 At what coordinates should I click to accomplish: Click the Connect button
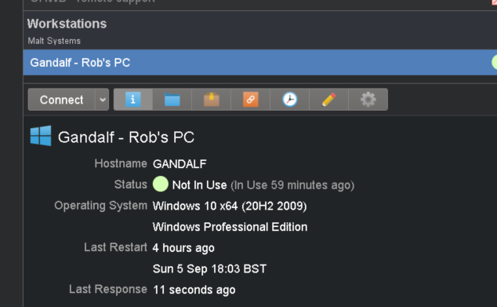pos(61,100)
